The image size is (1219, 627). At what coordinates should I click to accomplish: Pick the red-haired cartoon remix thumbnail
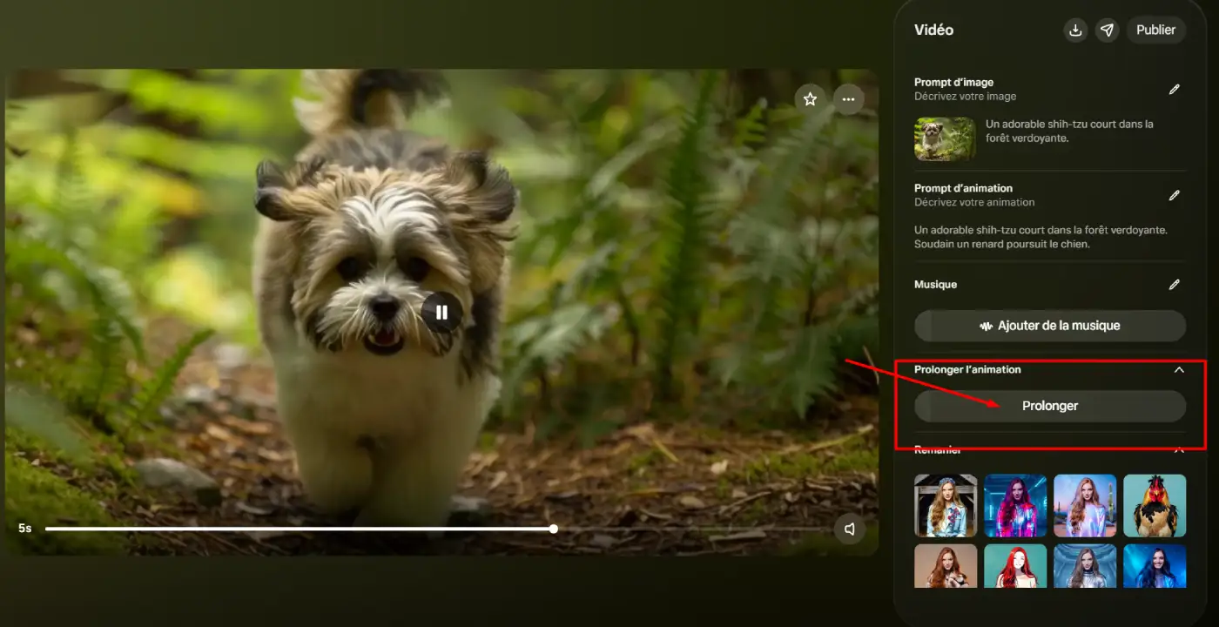(1015, 567)
